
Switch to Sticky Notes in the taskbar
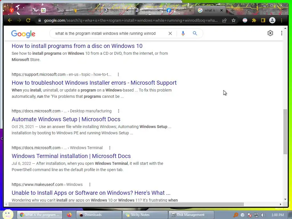tap(145, 215)
